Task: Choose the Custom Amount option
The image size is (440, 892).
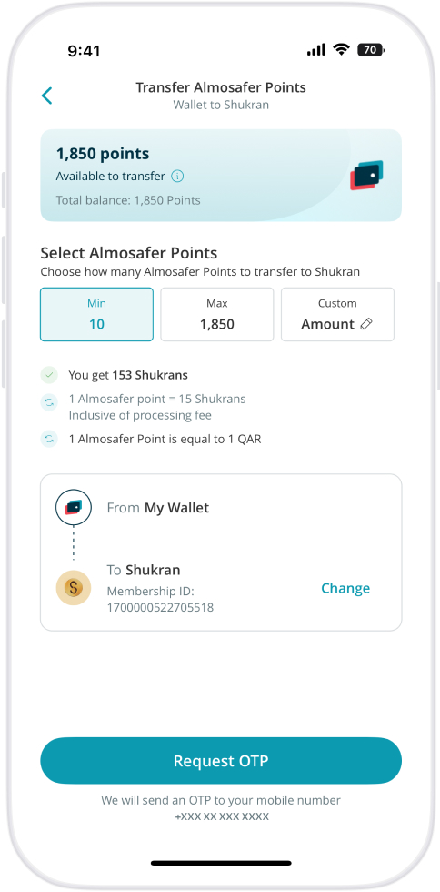Action: (337, 314)
